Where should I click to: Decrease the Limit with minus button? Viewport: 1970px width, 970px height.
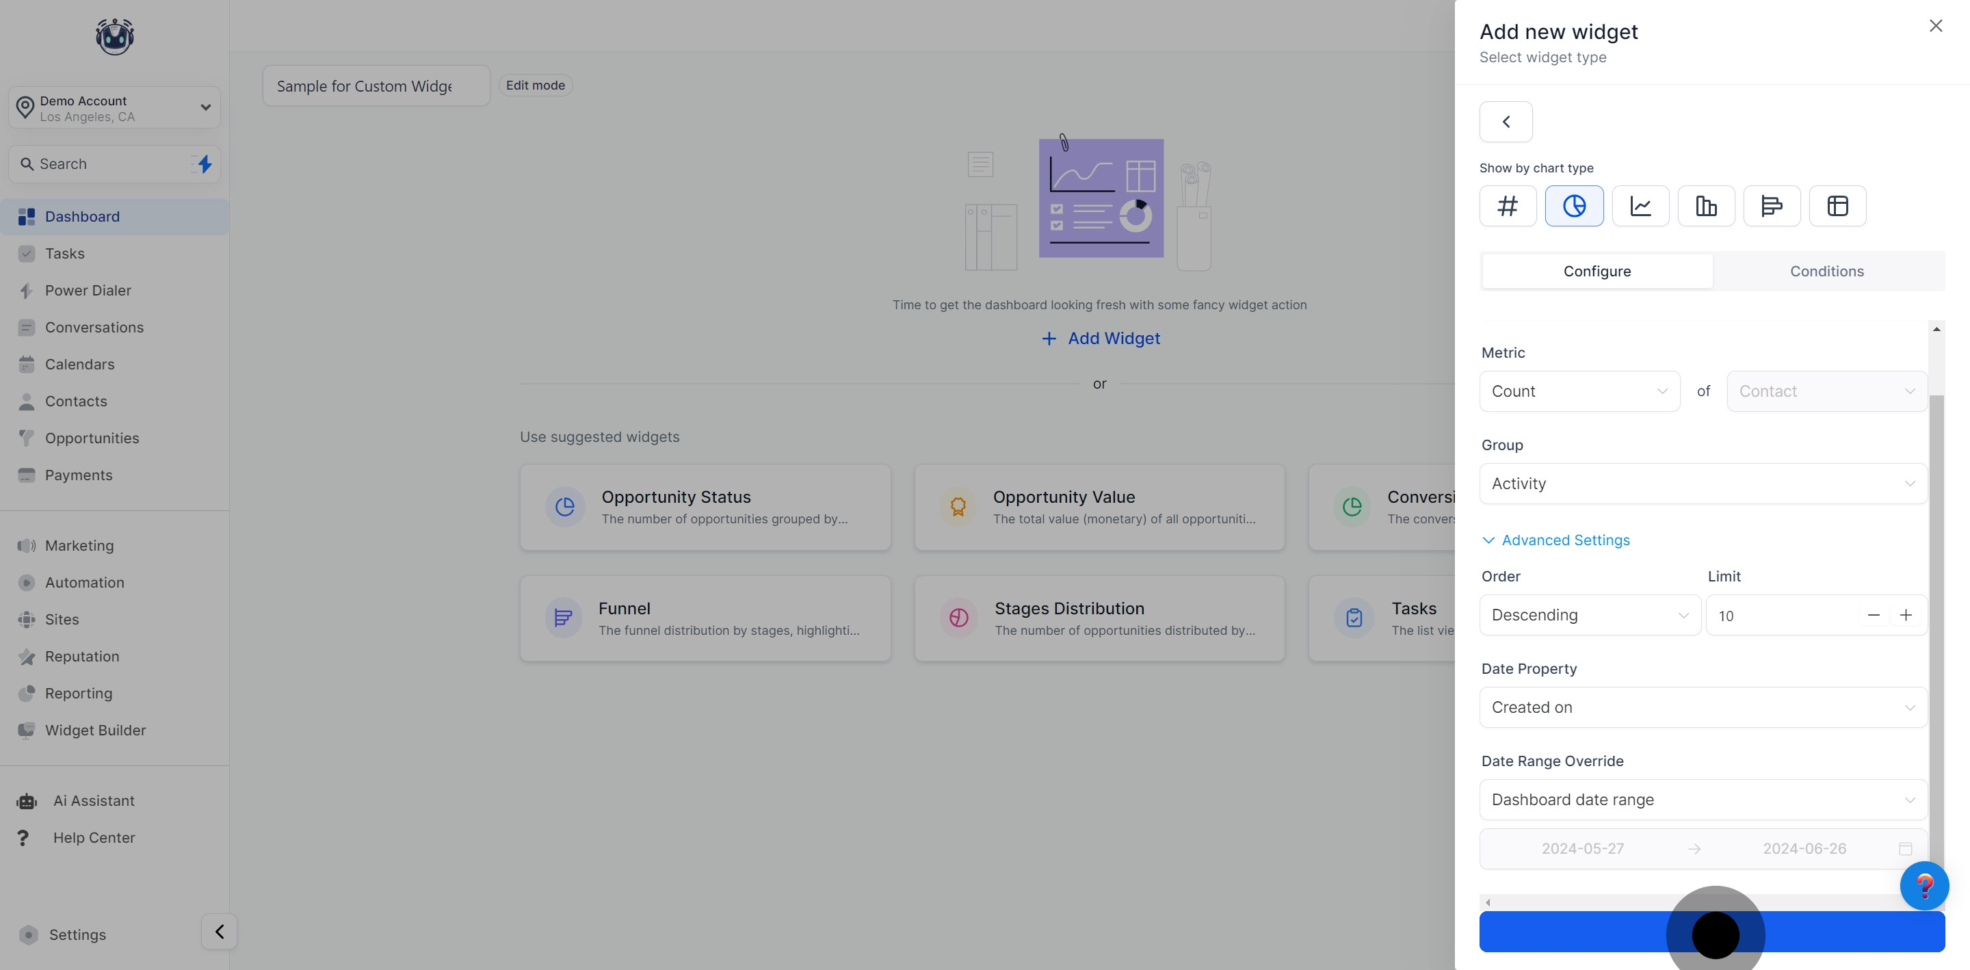point(1874,615)
